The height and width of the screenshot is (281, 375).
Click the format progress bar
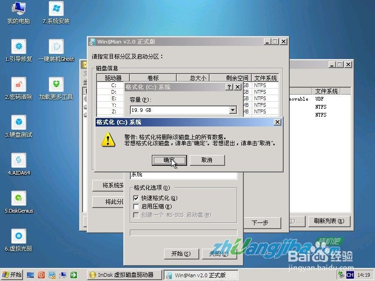184,232
